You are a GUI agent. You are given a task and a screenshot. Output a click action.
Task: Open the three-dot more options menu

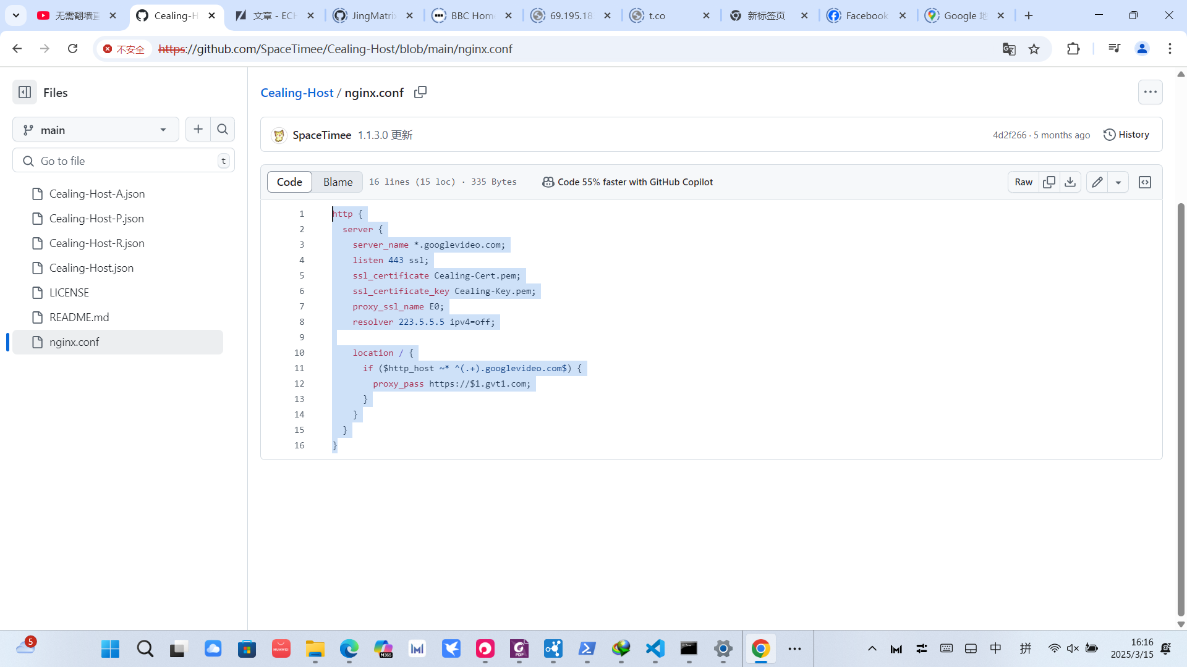tap(1150, 92)
